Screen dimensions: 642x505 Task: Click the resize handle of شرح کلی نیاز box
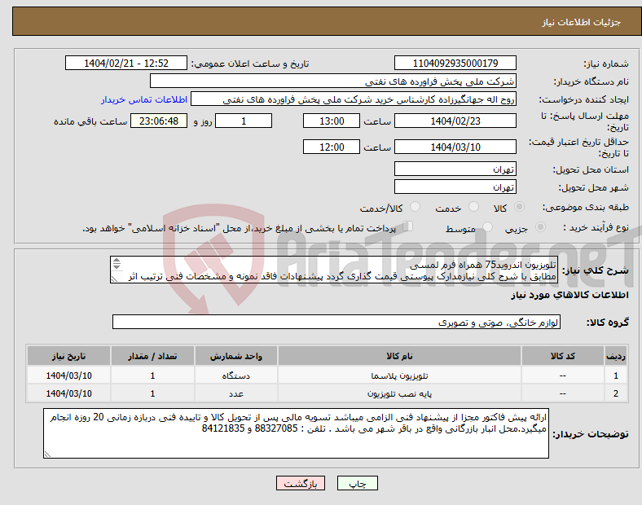[115, 279]
